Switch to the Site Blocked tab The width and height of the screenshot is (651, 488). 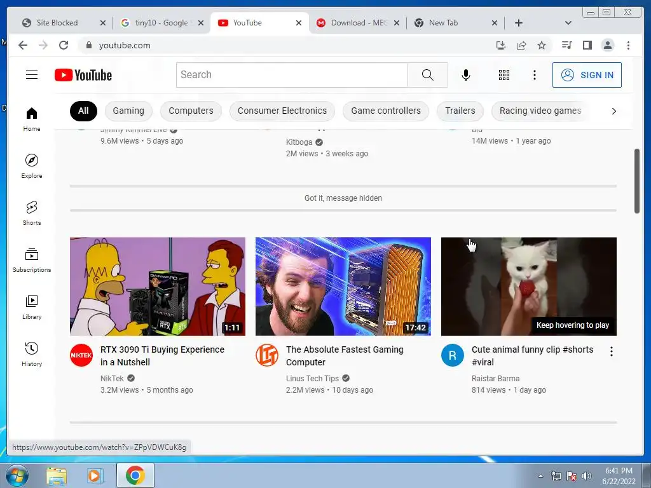pyautogui.click(x=57, y=23)
